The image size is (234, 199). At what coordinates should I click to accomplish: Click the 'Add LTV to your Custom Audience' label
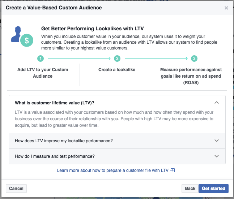coord(43,73)
